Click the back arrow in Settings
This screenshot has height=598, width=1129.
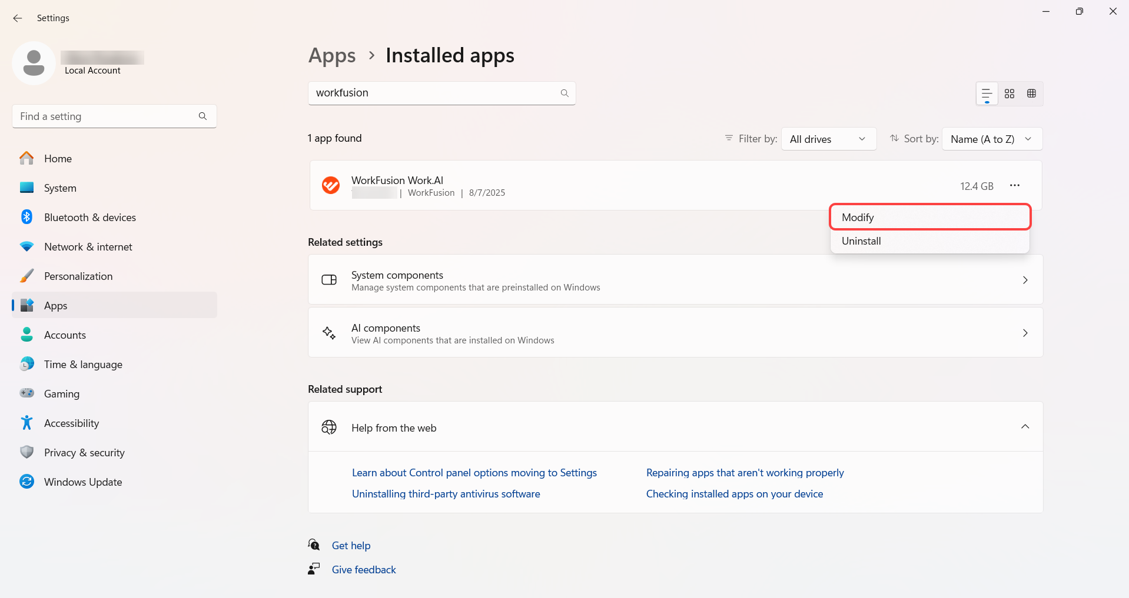click(x=18, y=18)
